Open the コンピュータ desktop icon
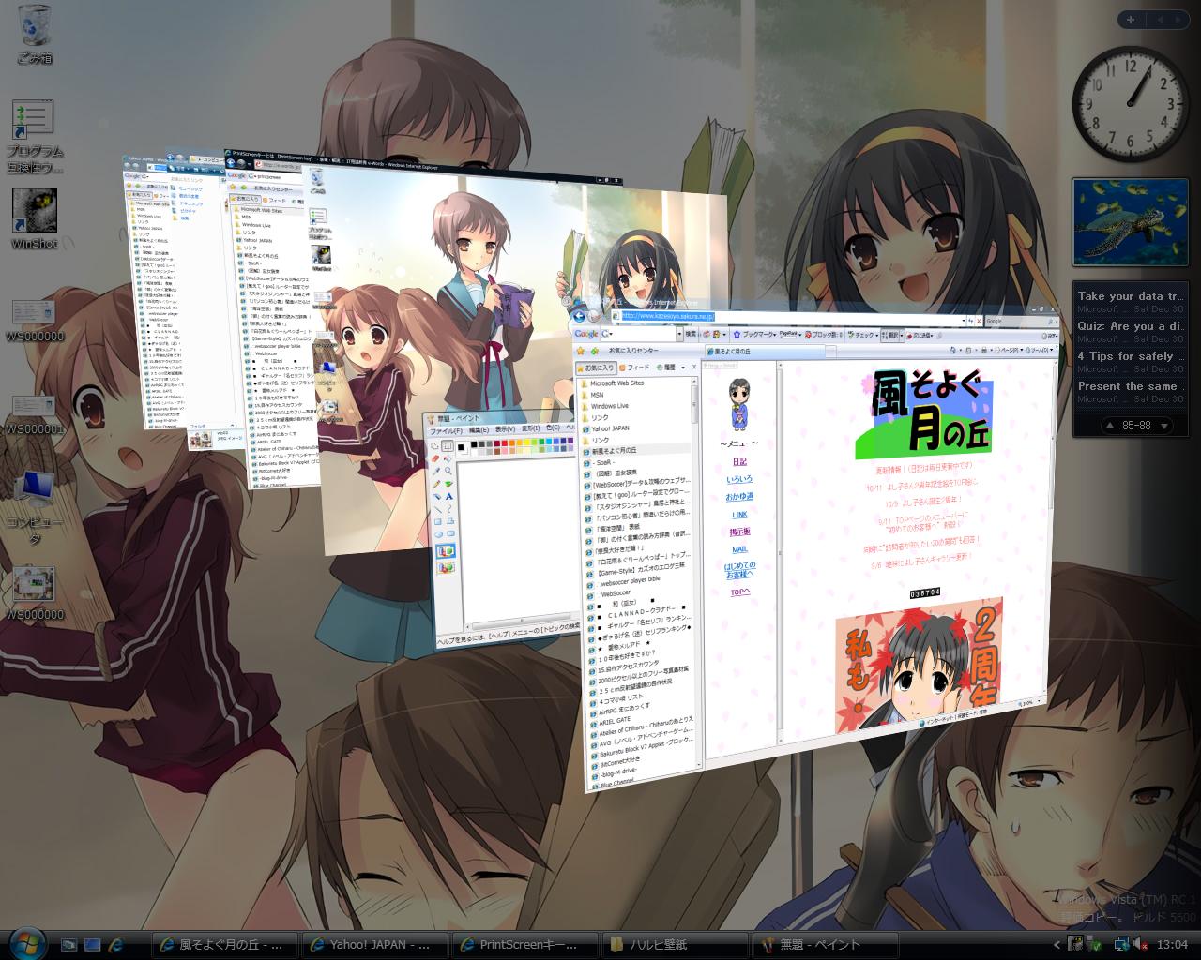Viewport: 1201px width, 960px height. coord(35,507)
